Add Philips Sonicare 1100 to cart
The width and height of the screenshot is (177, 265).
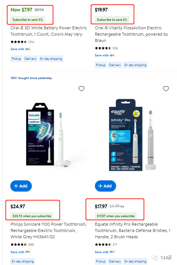tap(21, 186)
